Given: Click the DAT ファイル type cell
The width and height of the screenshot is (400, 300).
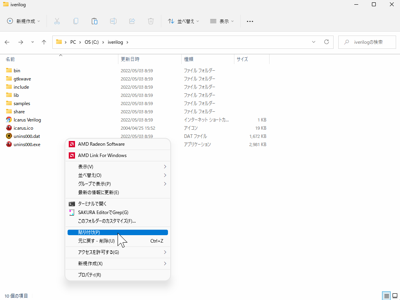Looking at the screenshot, I should tap(195, 136).
